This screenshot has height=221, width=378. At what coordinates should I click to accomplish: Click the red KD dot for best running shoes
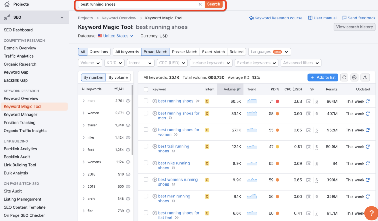pyautogui.click(x=278, y=101)
